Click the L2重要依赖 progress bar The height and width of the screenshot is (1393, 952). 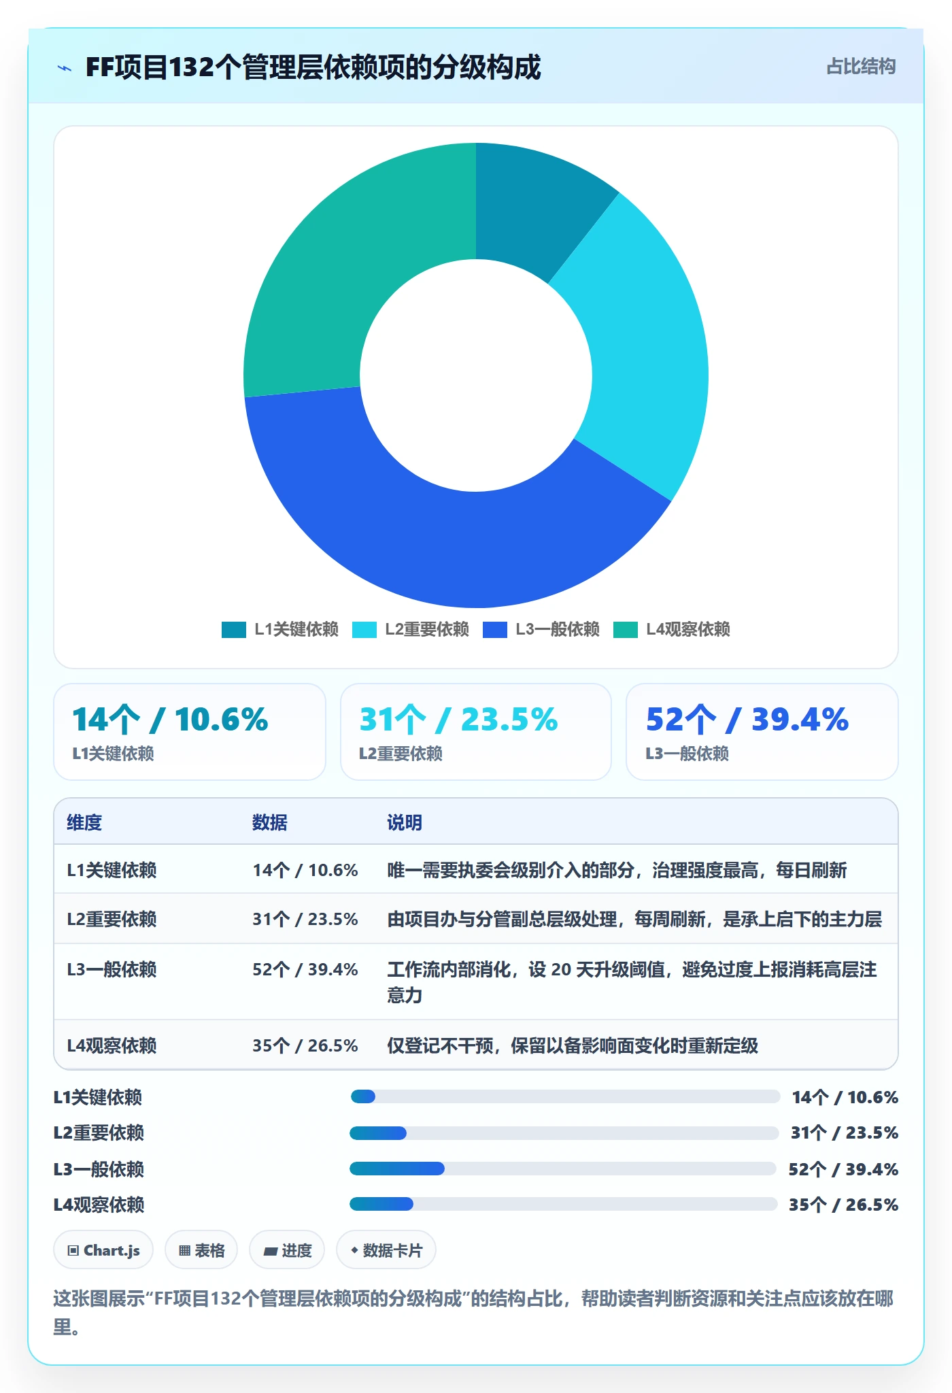pyautogui.click(x=564, y=1133)
